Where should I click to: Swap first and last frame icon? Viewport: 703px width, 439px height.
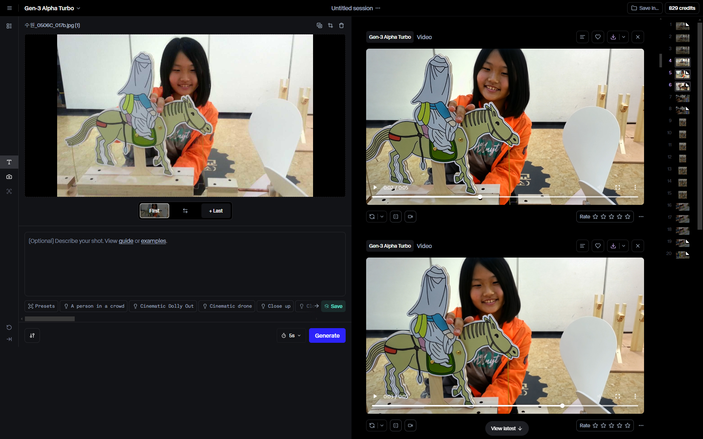185,211
